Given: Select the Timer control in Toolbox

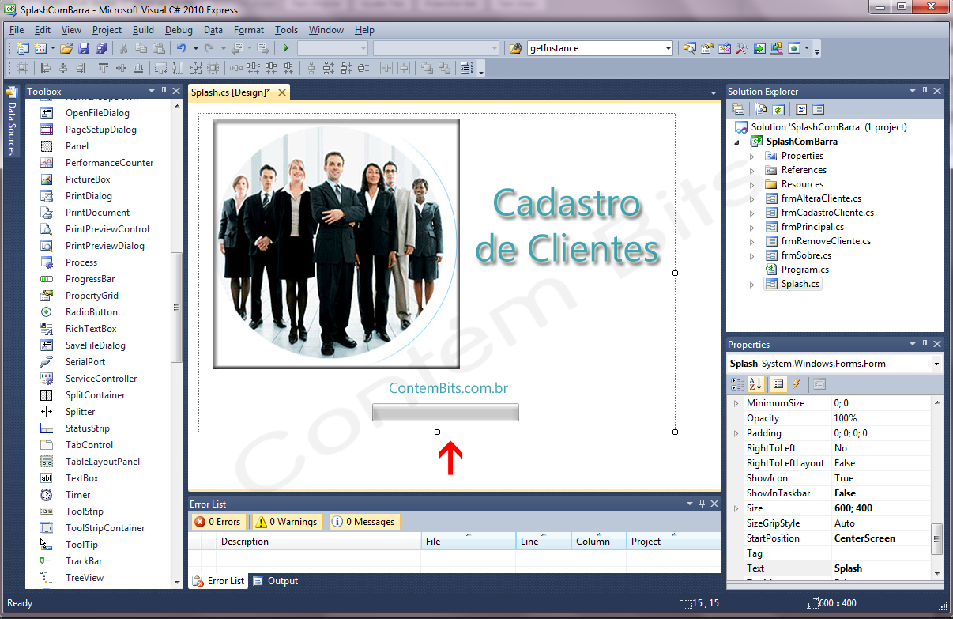Looking at the screenshot, I should (77, 495).
